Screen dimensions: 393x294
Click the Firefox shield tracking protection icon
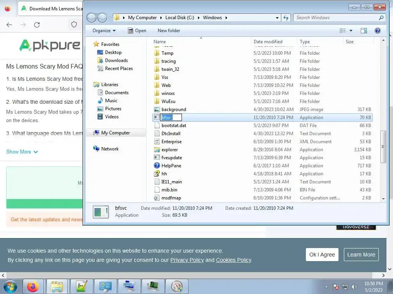click(74, 24)
